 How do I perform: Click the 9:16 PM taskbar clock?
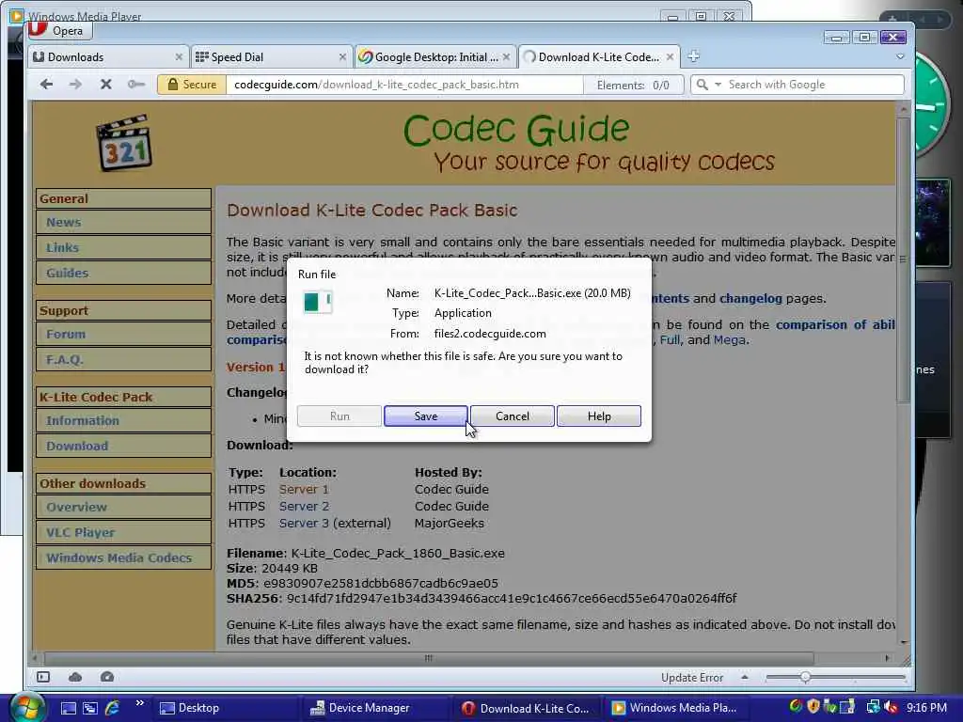pyautogui.click(x=926, y=708)
